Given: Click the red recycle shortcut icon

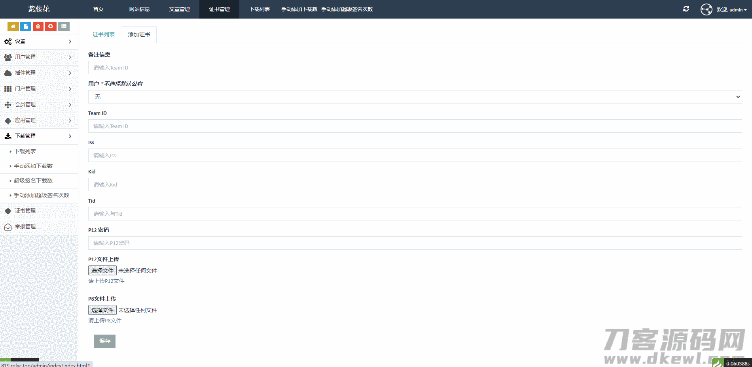Looking at the screenshot, I should 51,26.
